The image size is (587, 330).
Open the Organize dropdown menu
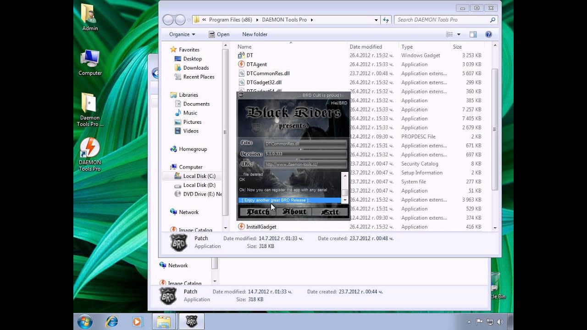tap(182, 34)
